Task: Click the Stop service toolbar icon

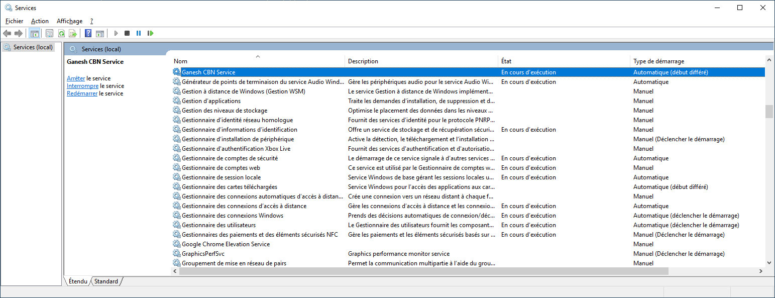Action: (127, 33)
